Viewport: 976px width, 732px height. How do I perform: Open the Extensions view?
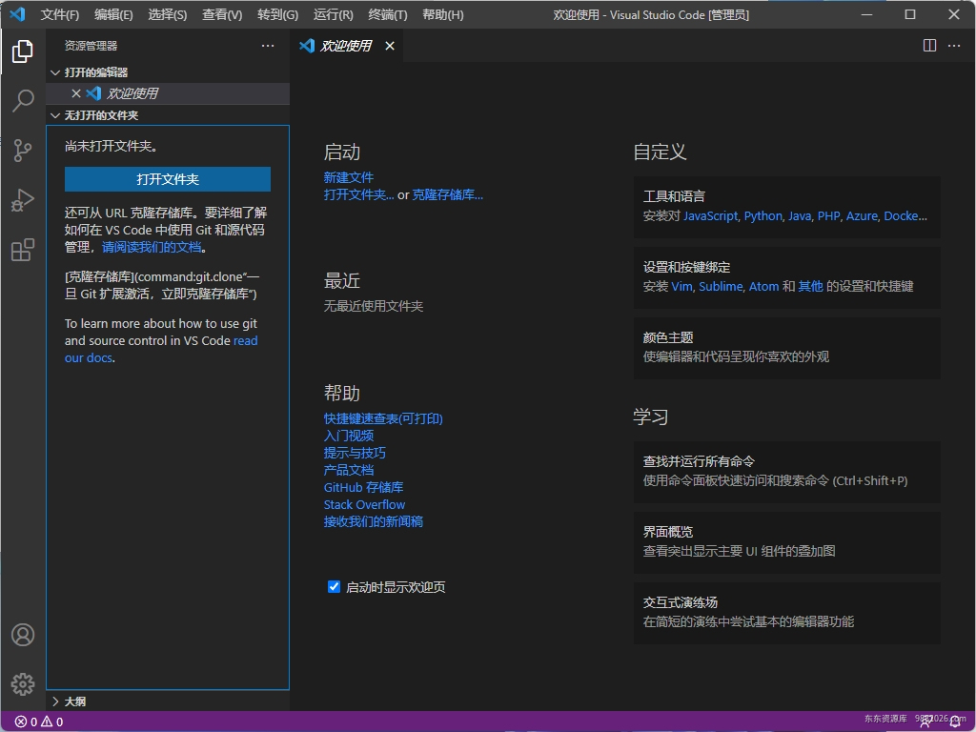pyautogui.click(x=22, y=250)
